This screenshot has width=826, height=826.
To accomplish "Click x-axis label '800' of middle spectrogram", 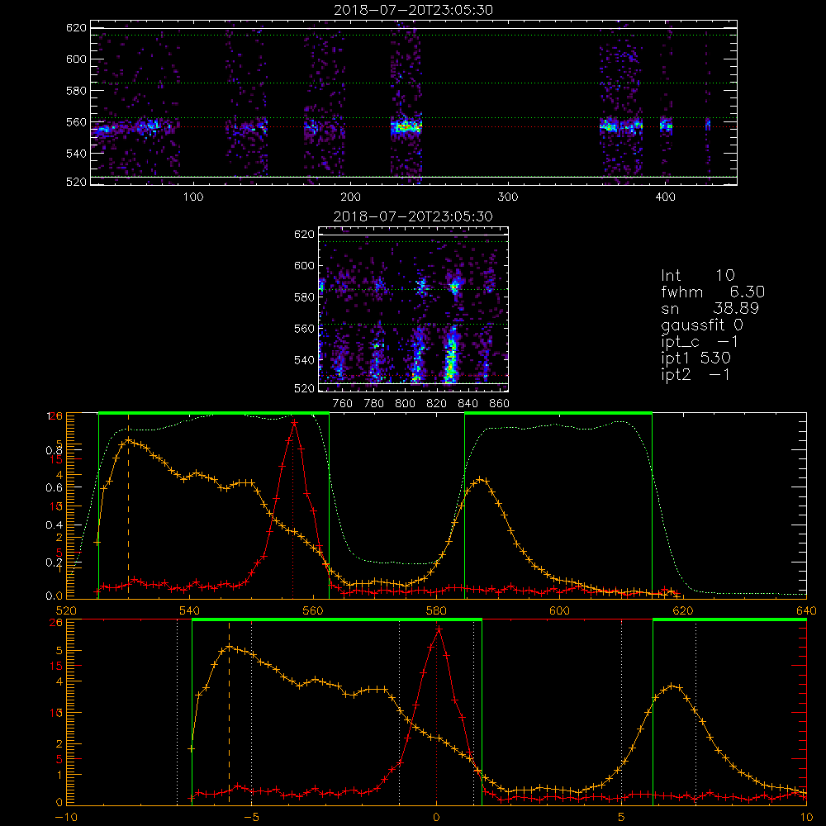I will pyautogui.click(x=405, y=404).
